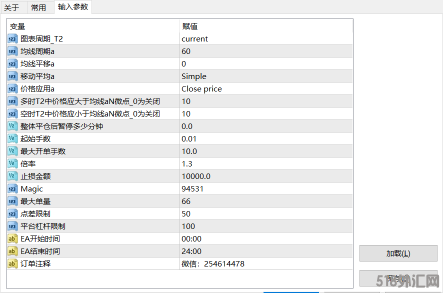
Task: Click the icon beside 止损金额 row
Action: [12, 176]
